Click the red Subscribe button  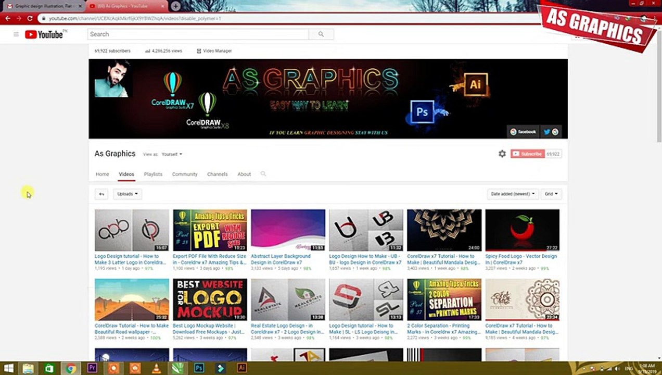click(x=527, y=154)
